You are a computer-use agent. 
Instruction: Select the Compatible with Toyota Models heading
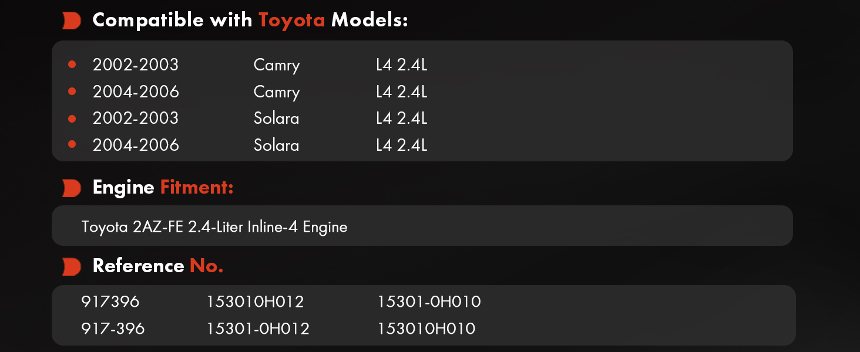tap(250, 21)
